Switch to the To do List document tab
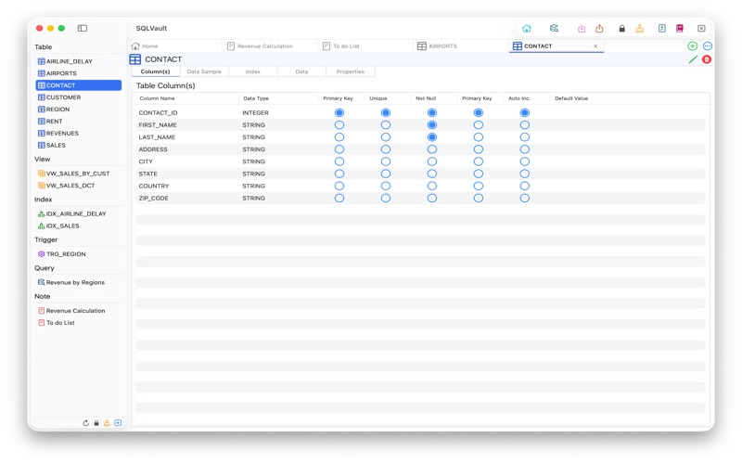Viewport: 742px width, 464px height. tap(365, 45)
